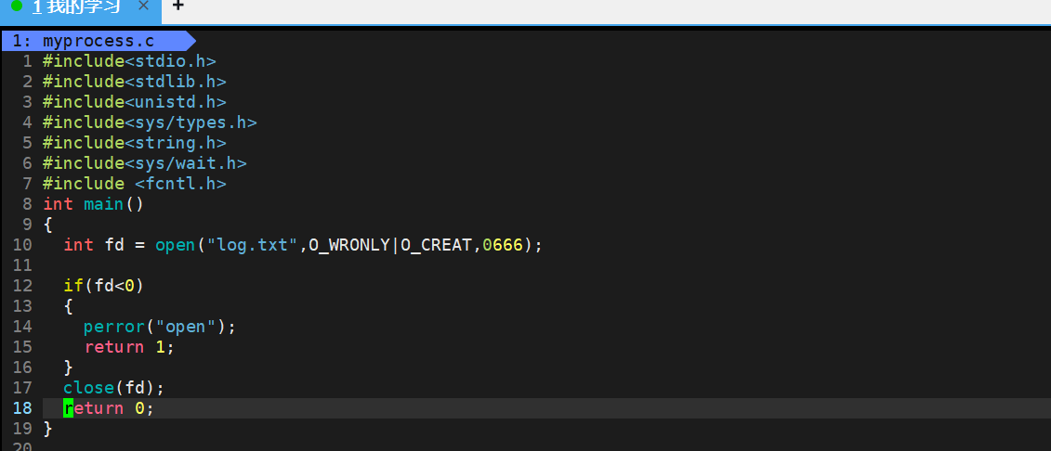Place cursor on '#include<unistd.h>' line
This screenshot has height=451, width=1051.
pyautogui.click(x=134, y=102)
